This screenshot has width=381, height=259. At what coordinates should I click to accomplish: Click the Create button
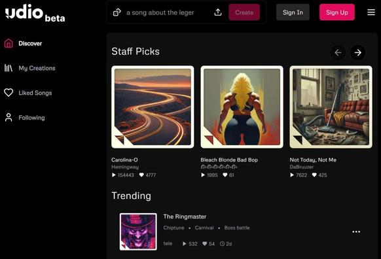point(244,12)
